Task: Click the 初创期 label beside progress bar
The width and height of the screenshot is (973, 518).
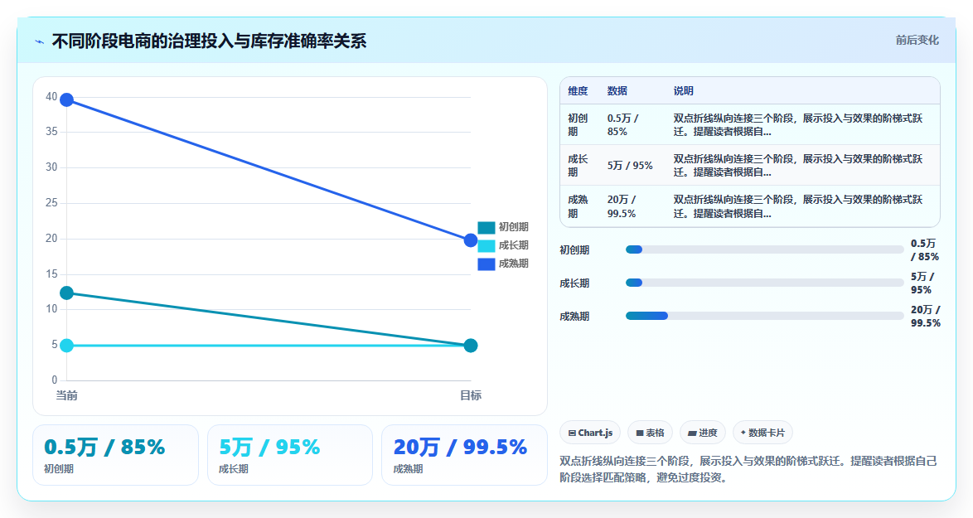Action: [574, 250]
